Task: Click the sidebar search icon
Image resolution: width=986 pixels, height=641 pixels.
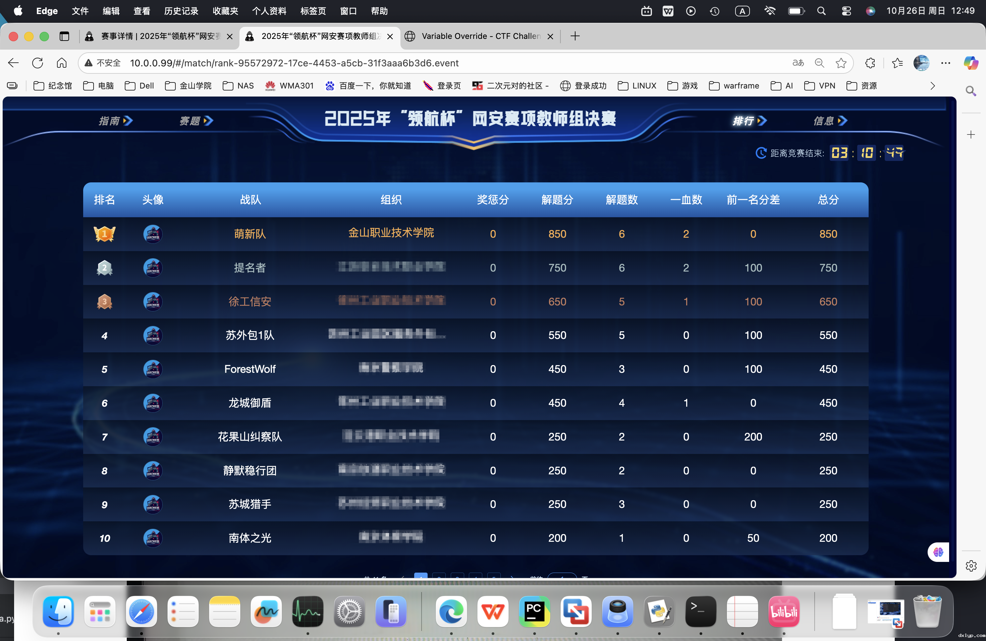Action: 971,91
